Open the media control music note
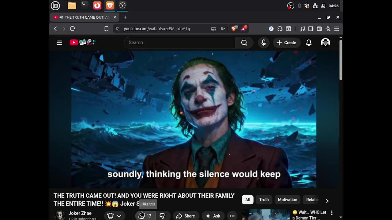 (302, 29)
